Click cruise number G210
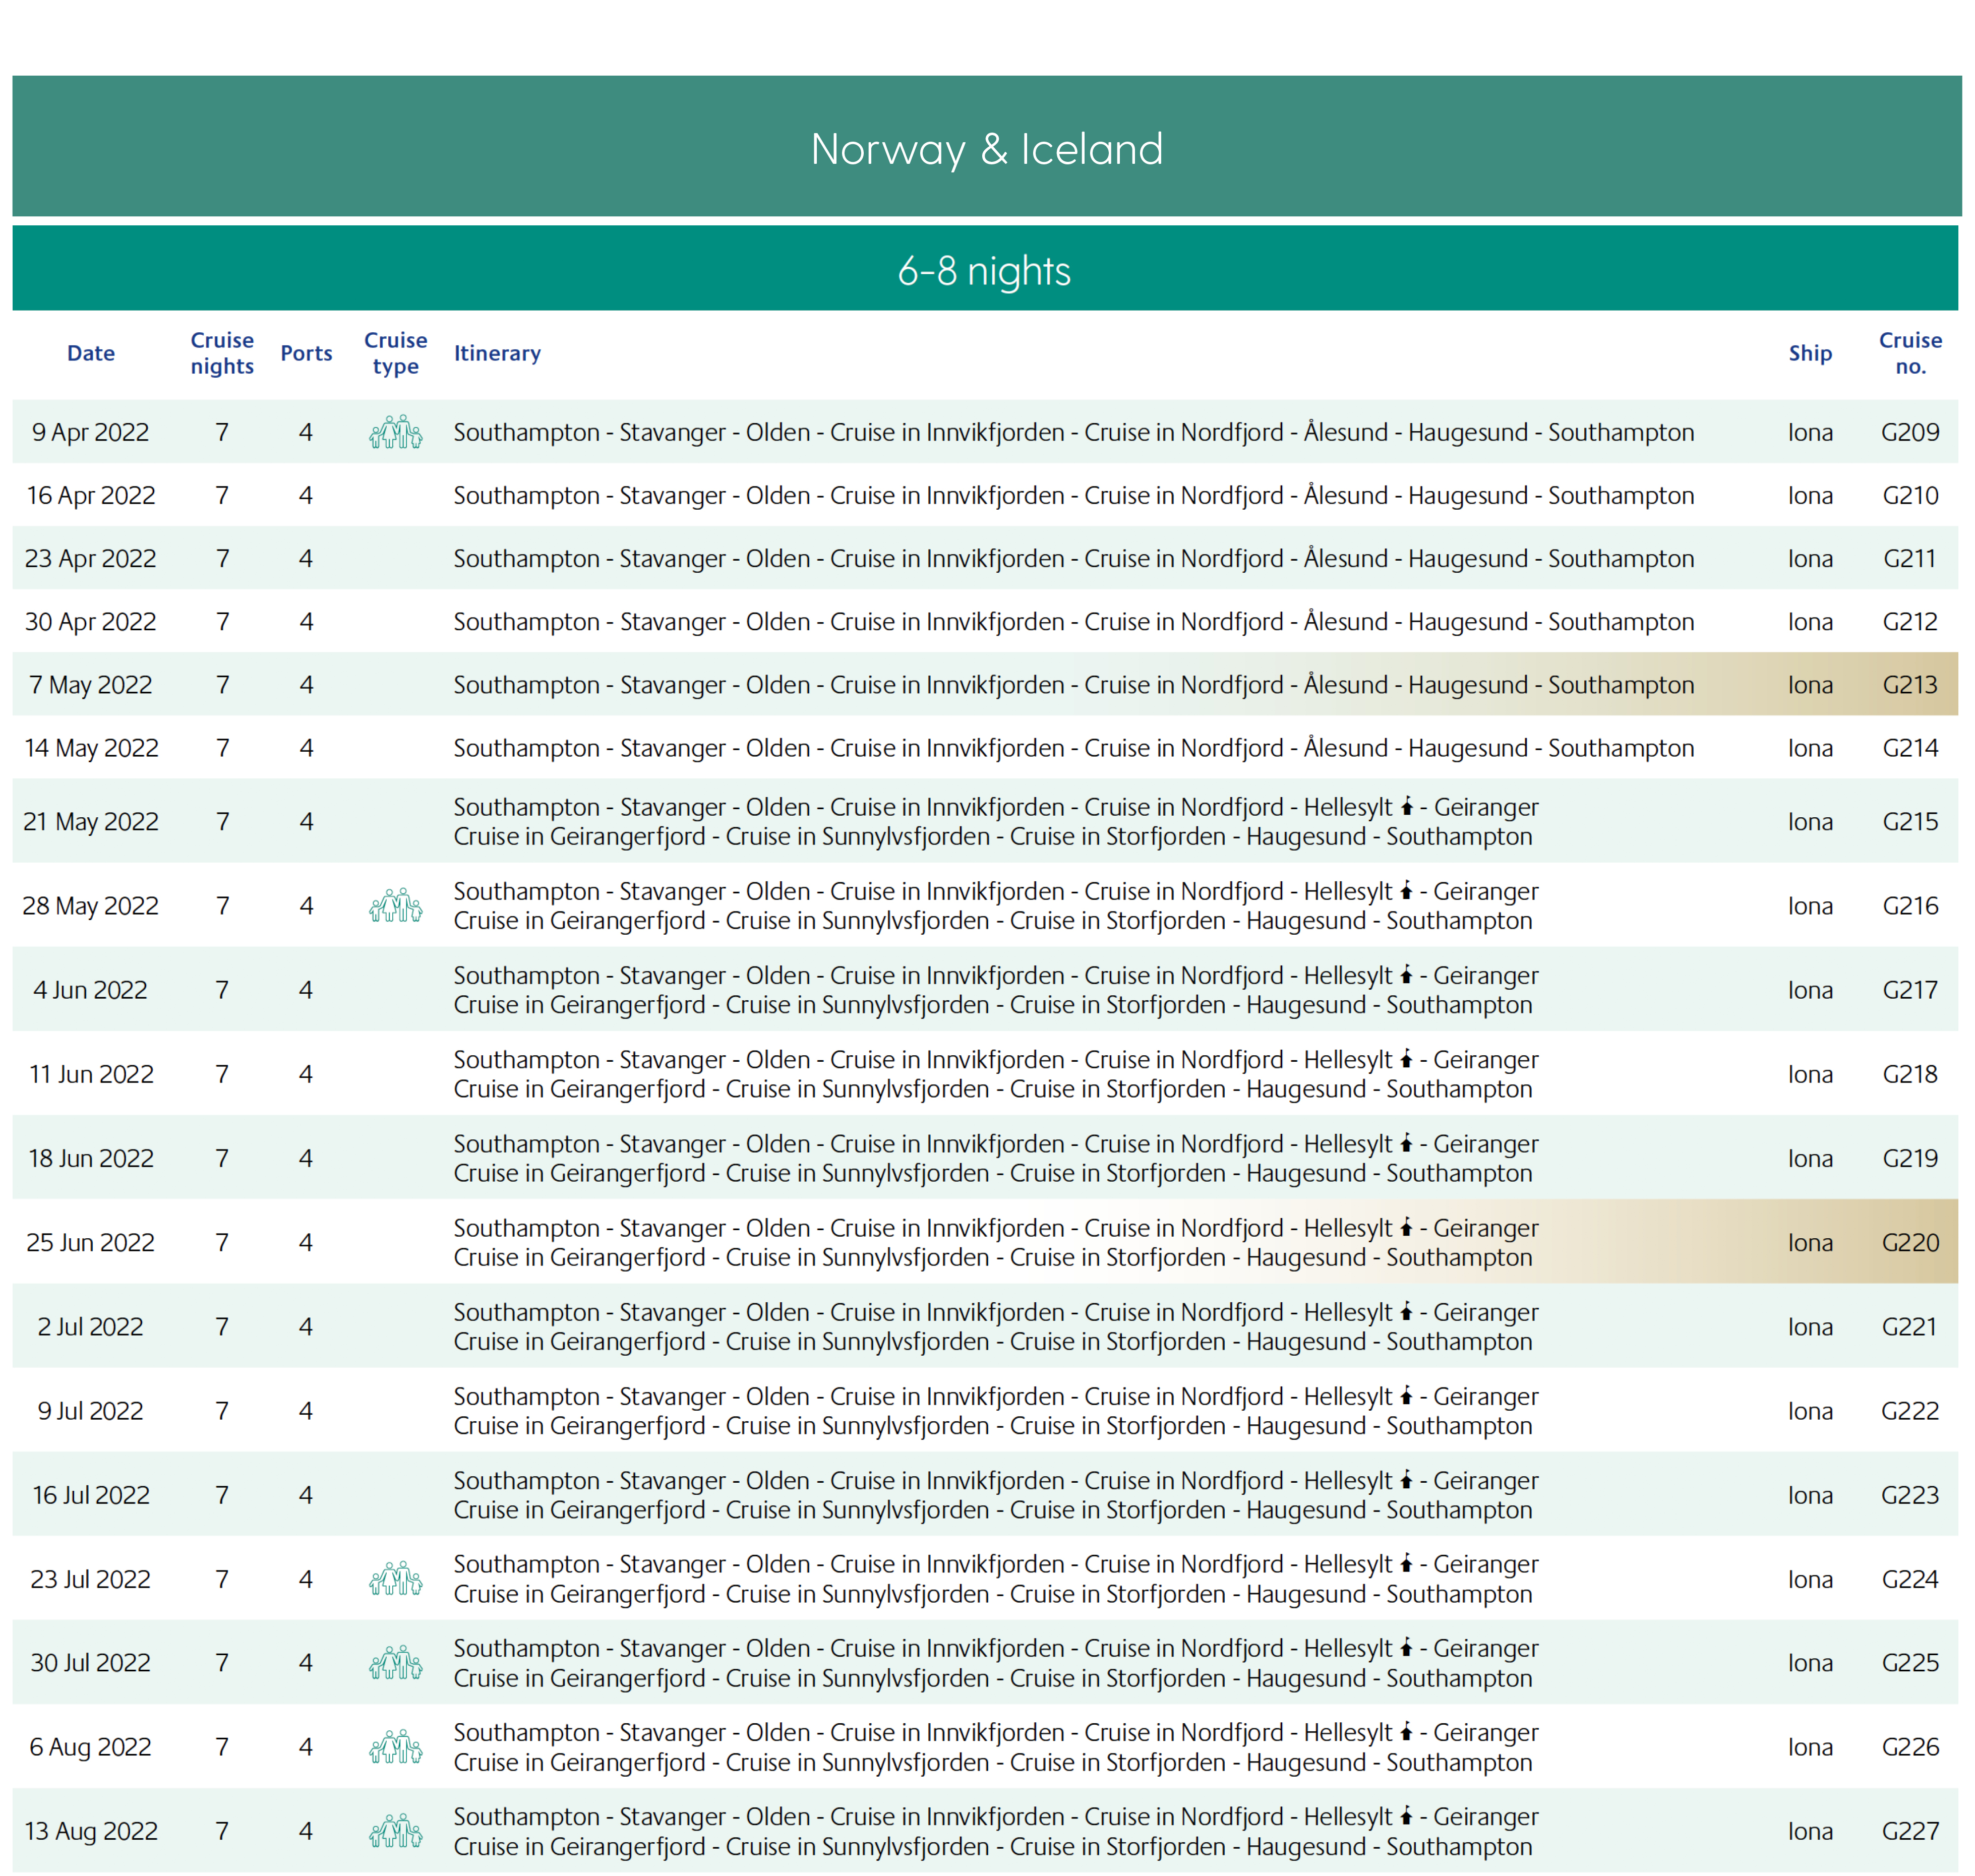The image size is (1975, 1876). pos(1910,495)
